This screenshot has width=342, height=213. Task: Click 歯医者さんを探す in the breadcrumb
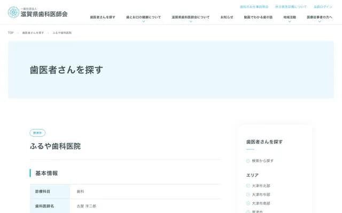point(33,33)
